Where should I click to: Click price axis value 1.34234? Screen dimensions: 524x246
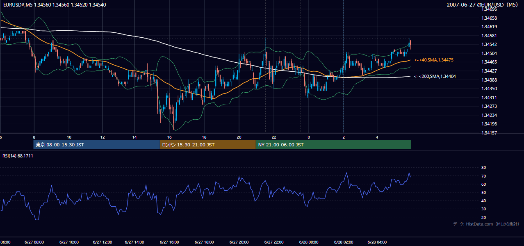click(489, 115)
